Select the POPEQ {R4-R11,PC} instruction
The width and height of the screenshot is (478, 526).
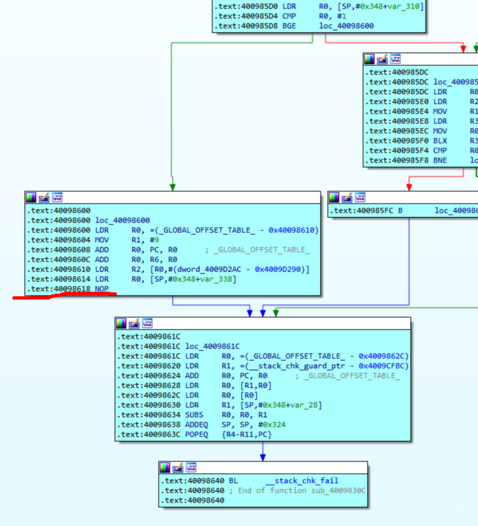(x=195, y=435)
